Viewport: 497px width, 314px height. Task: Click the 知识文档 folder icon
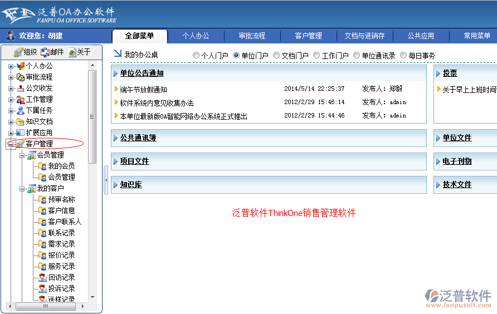click(20, 122)
